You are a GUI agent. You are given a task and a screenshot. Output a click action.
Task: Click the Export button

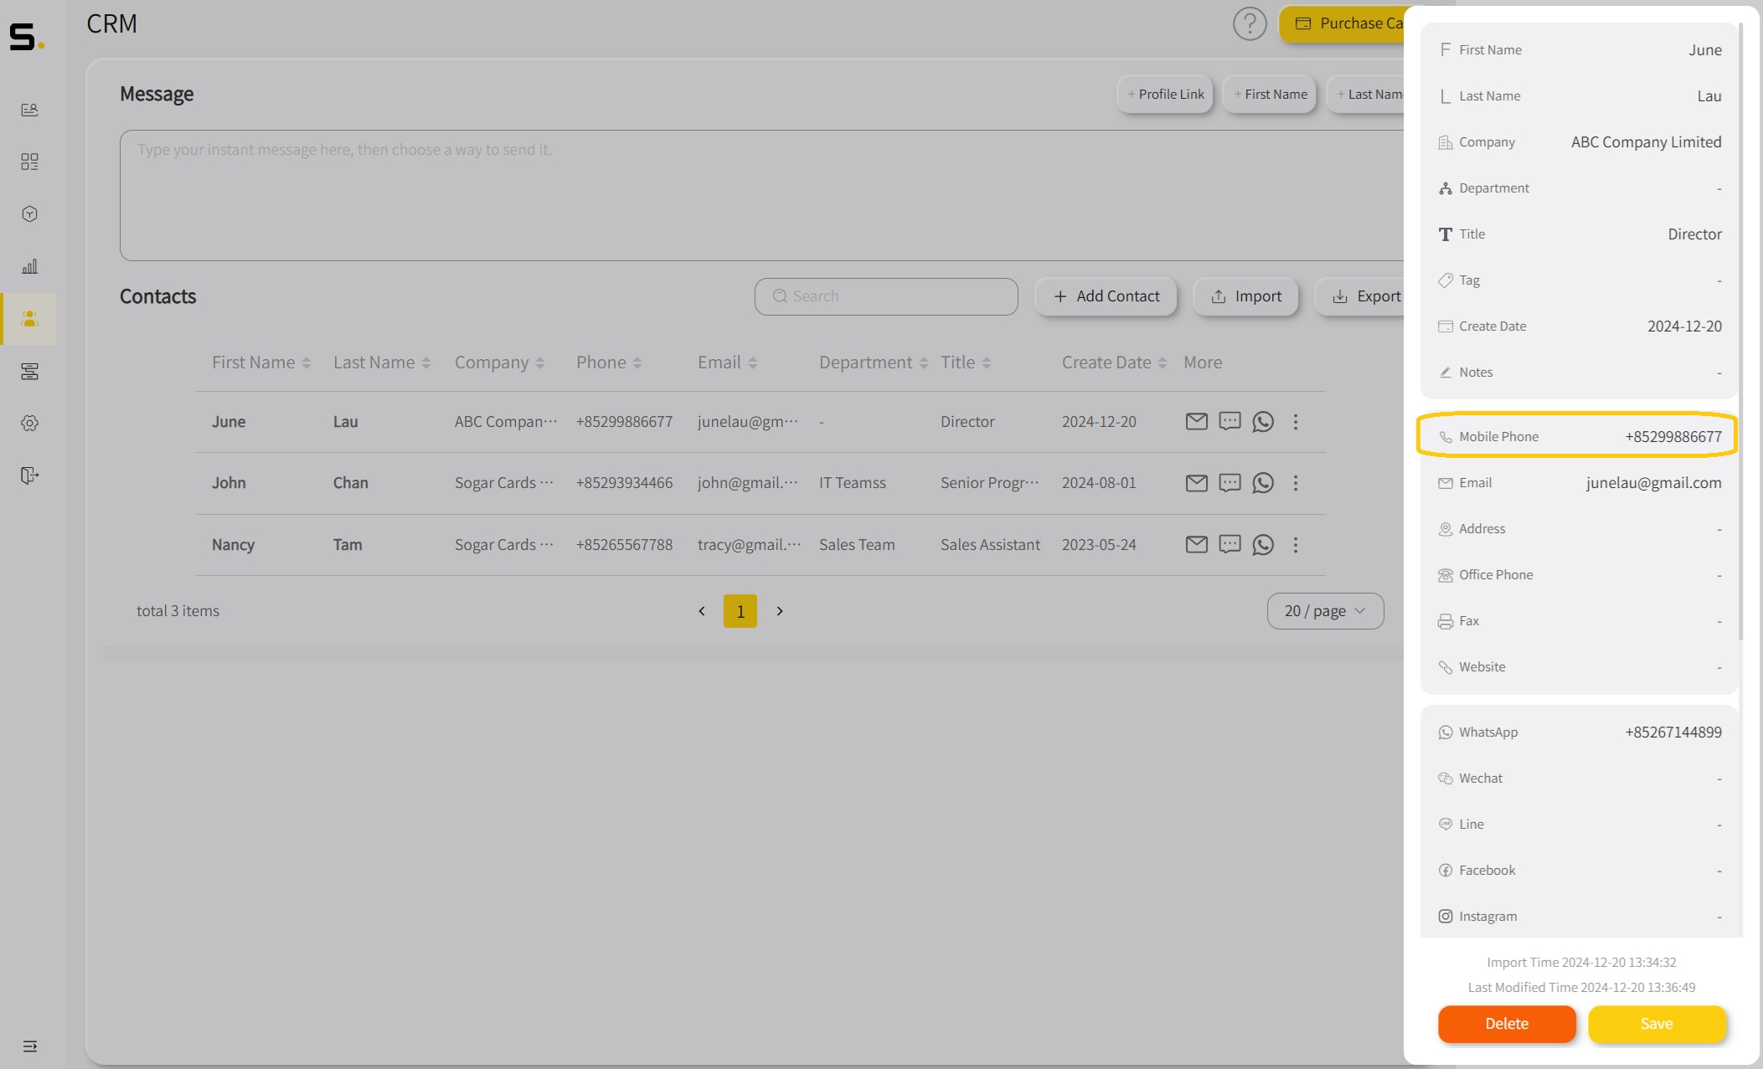tap(1361, 296)
